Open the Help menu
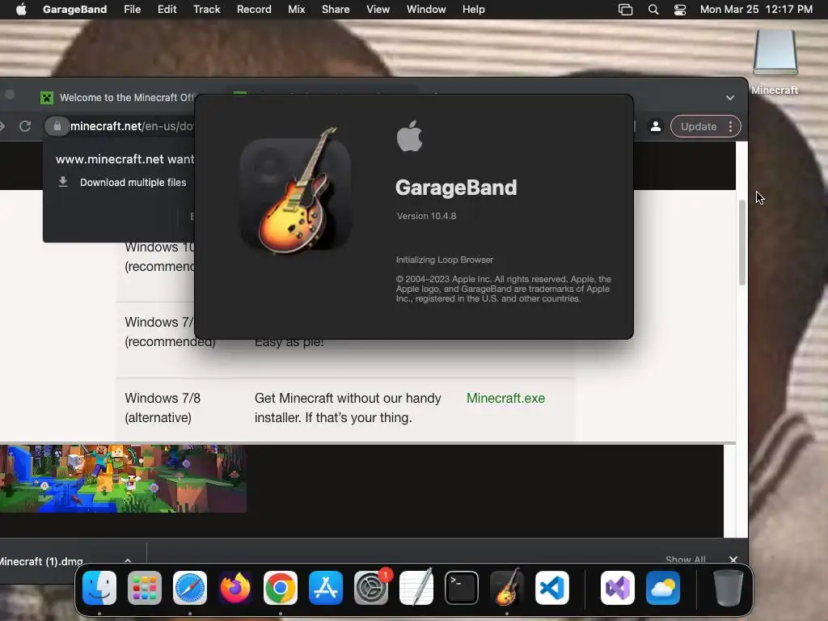The height and width of the screenshot is (621, 828). point(473,9)
